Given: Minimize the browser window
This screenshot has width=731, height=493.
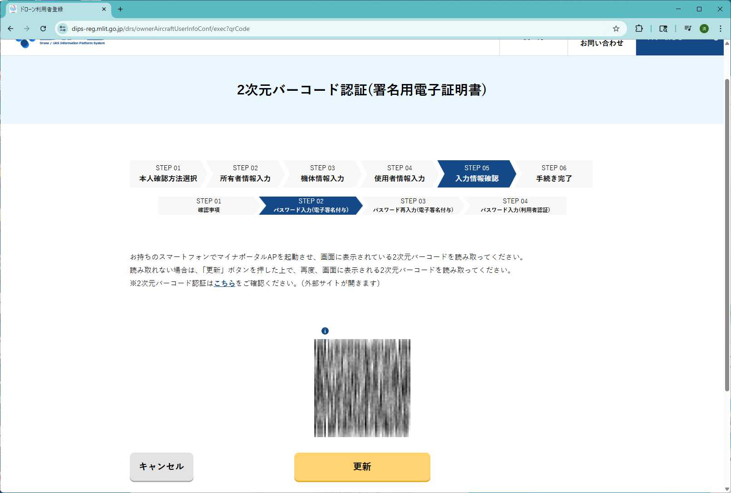Looking at the screenshot, I should coord(678,9).
